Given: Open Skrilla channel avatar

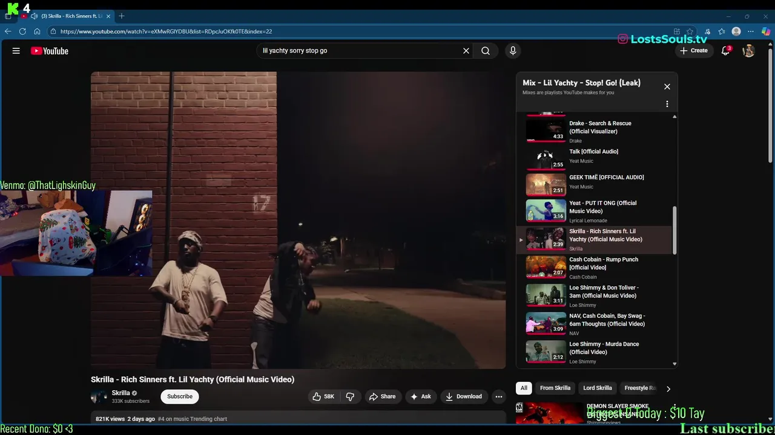Looking at the screenshot, I should [99, 396].
